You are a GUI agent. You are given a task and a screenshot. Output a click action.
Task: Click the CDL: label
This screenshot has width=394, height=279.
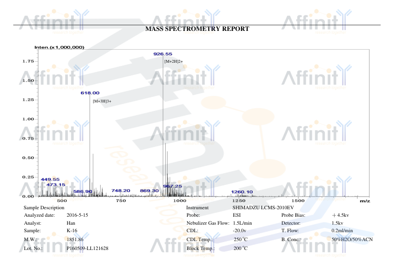pos(192,231)
